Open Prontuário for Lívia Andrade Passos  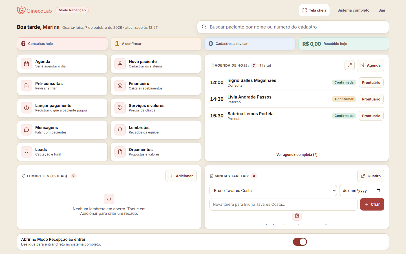pos(371,99)
